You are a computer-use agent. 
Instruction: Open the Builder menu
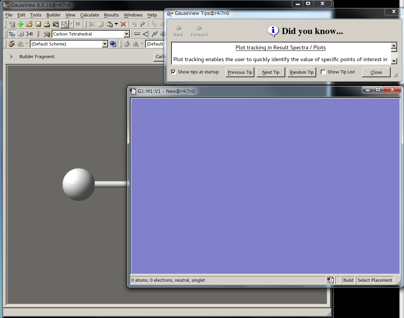(53, 15)
